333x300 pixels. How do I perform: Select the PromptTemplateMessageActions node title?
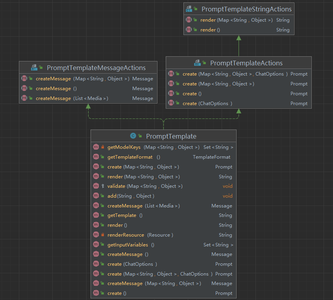click(x=96, y=68)
